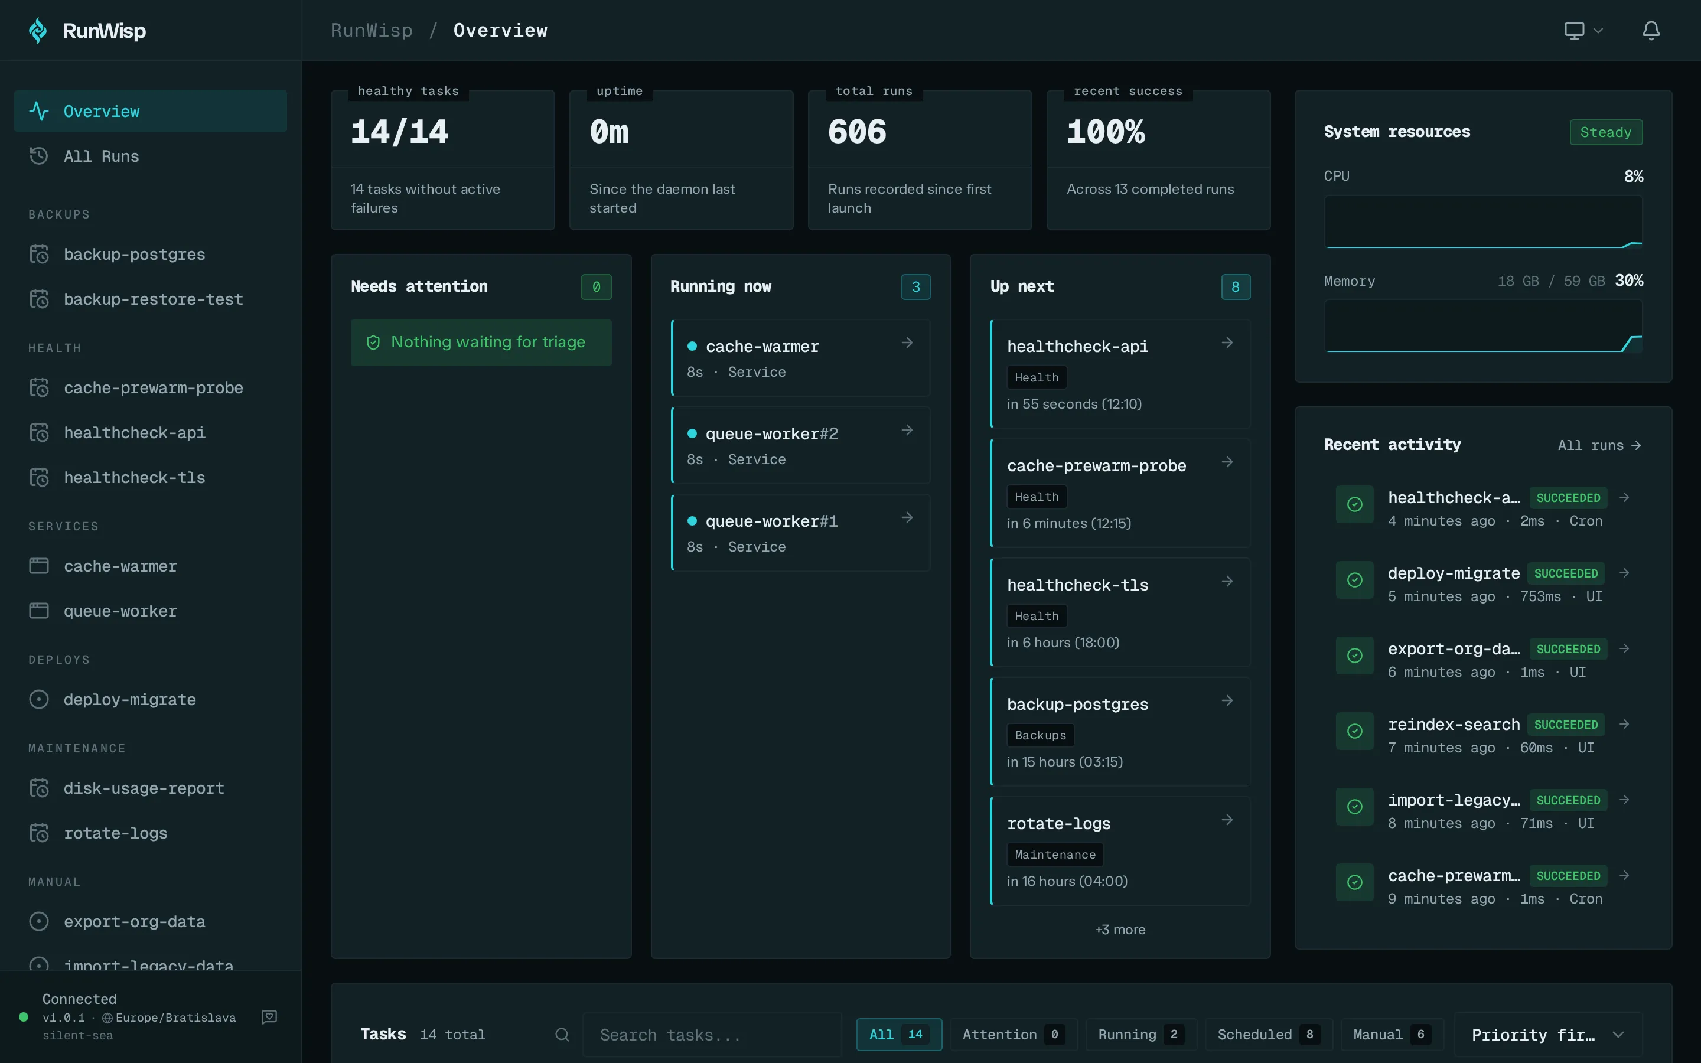This screenshot has width=1701, height=1063.
Task: Click the All Runs history icon
Action: [x=40, y=155]
